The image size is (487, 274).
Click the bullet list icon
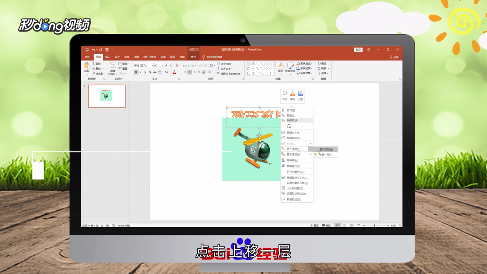pos(185,65)
